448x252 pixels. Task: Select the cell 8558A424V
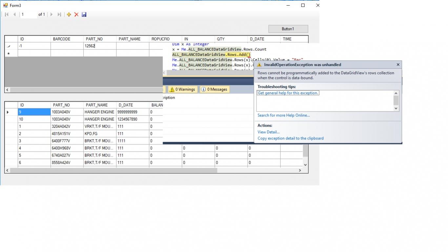pyautogui.click(x=67, y=162)
